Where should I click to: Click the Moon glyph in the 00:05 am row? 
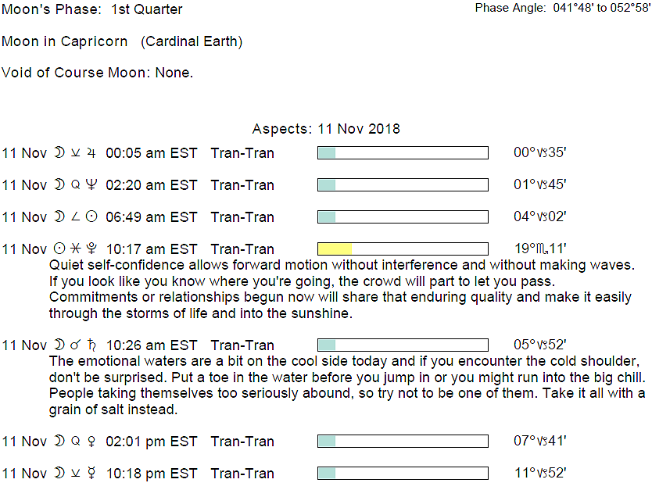pyautogui.click(x=59, y=153)
